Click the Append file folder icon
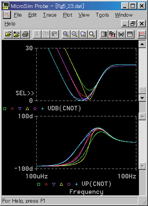This screenshot has width=148, height=206. [x=16, y=34]
